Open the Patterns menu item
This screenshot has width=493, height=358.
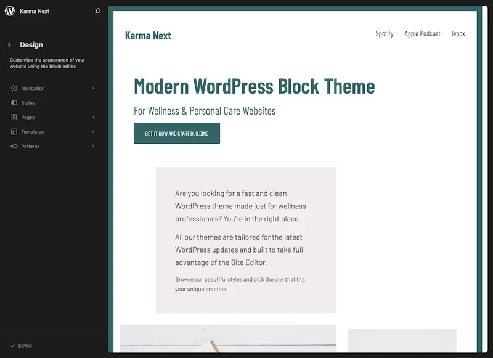tap(53, 146)
